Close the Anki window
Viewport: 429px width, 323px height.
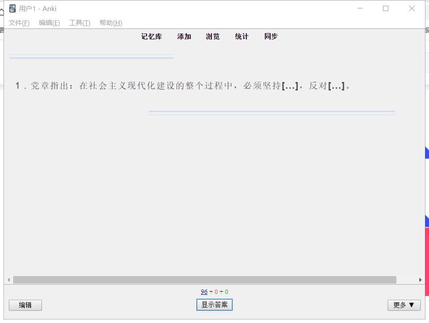[x=411, y=8]
